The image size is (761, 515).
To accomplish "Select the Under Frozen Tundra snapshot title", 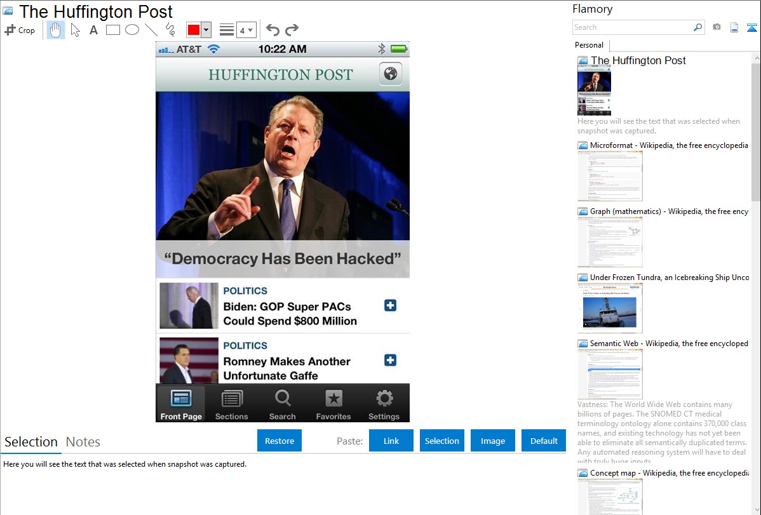I will (670, 277).
